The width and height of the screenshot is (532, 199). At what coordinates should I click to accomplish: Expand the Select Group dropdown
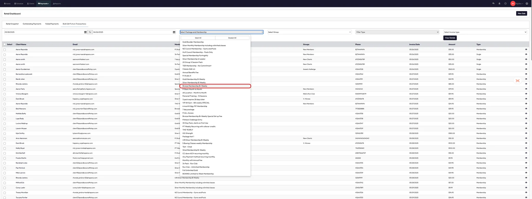309,32
